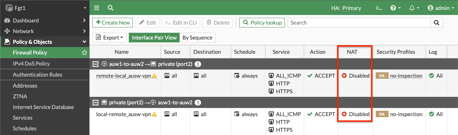Select Interface Pair View toggle

(x=154, y=37)
